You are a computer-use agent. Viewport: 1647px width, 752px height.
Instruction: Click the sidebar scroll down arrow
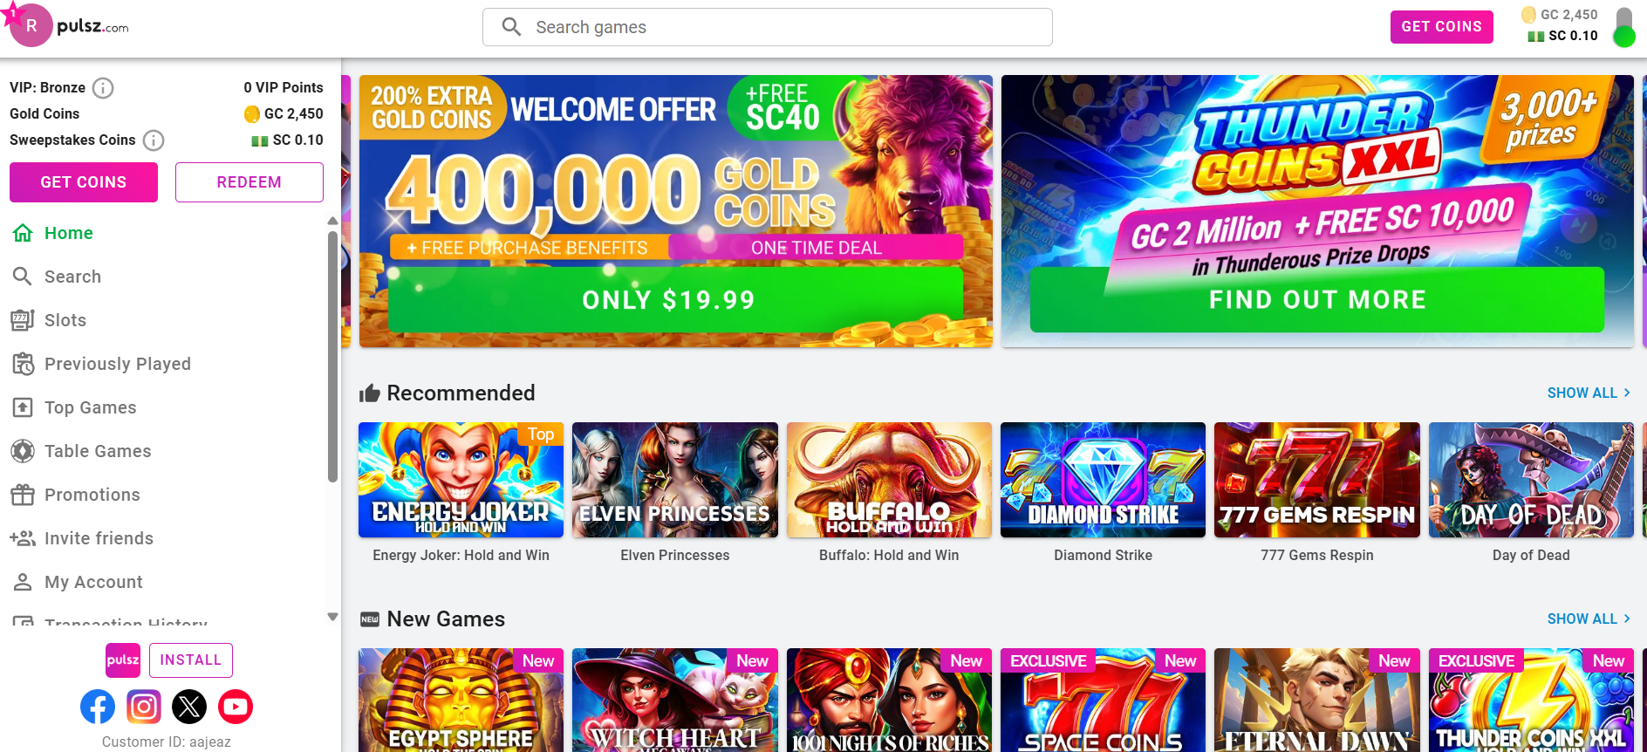click(x=332, y=617)
